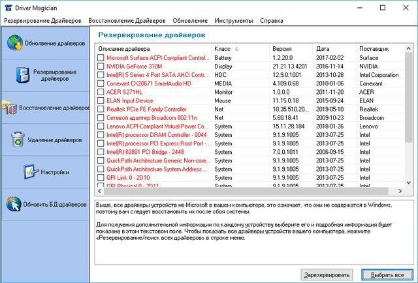
Task: Sort list by the Класс column header
Action: [241, 49]
